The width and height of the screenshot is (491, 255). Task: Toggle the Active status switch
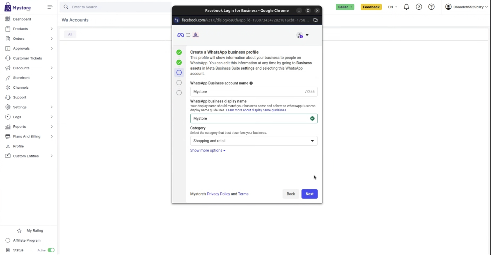[x=51, y=250]
